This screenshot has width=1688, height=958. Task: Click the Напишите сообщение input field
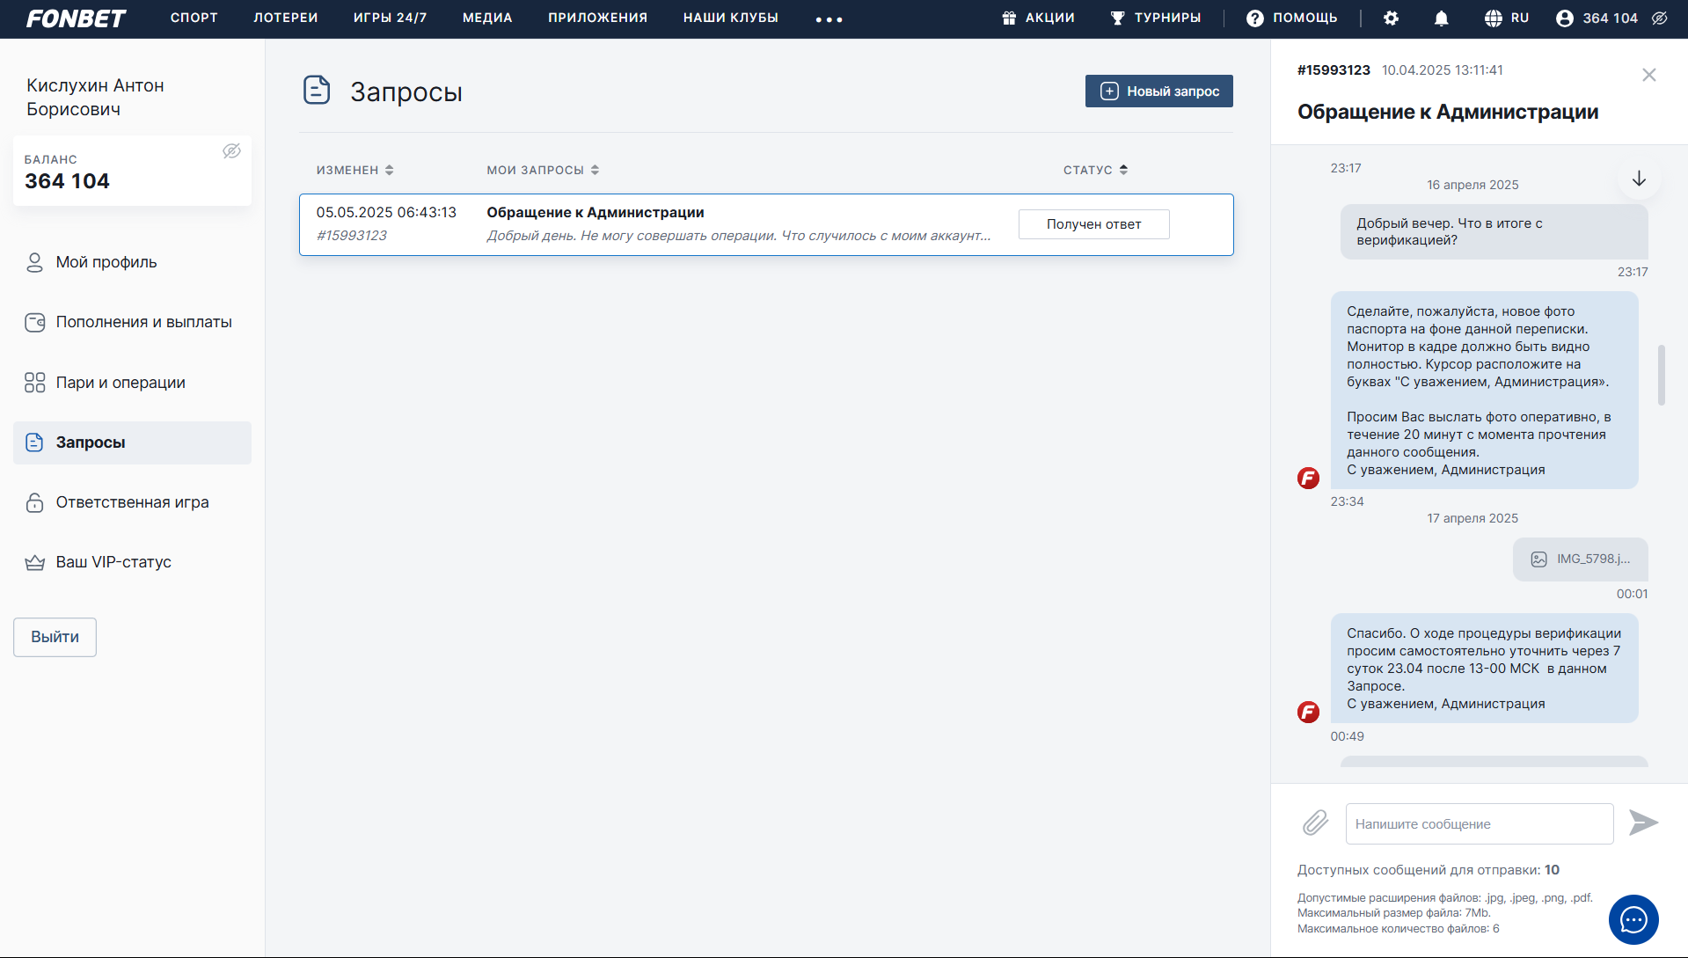tap(1479, 824)
